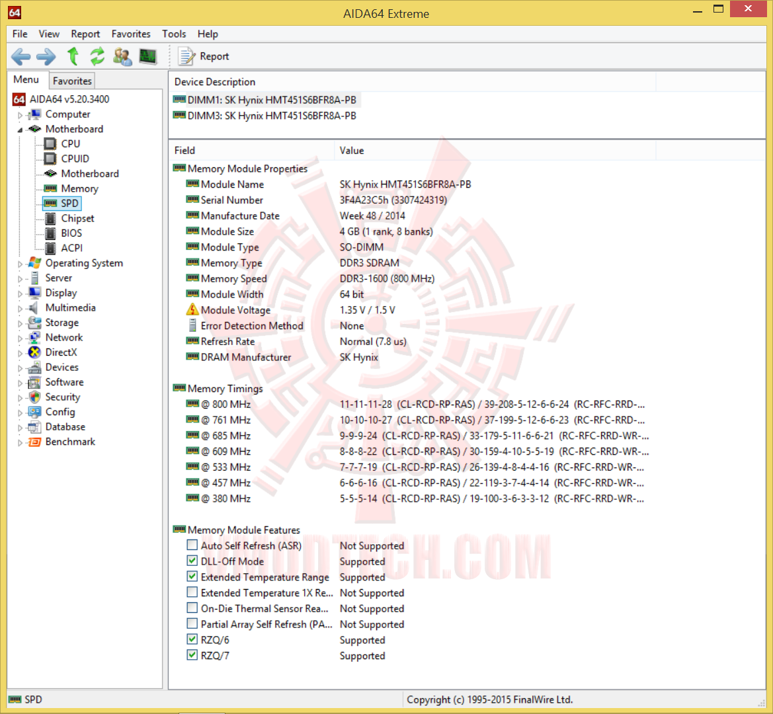This screenshot has width=773, height=714.
Task: Click the Field column header
Action: [252, 150]
